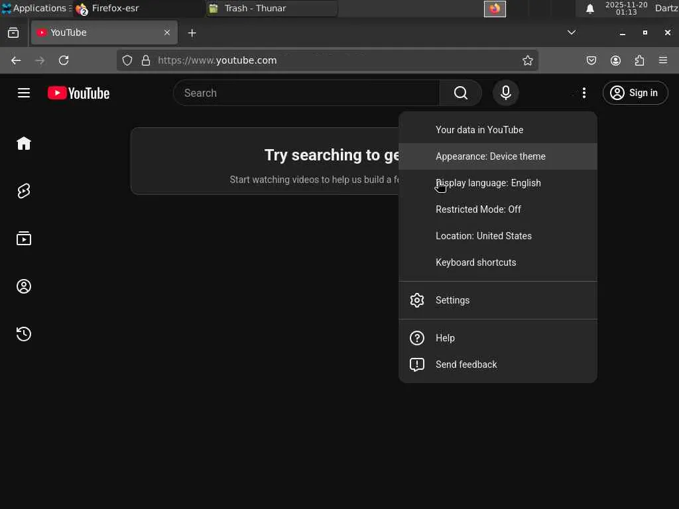Choose Send feedback in the menu
Screen dimensions: 679x509
click(x=497, y=365)
